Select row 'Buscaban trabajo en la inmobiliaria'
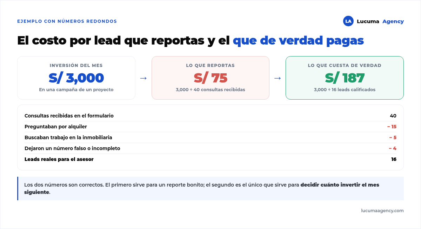421x229 pixels. coord(210,137)
